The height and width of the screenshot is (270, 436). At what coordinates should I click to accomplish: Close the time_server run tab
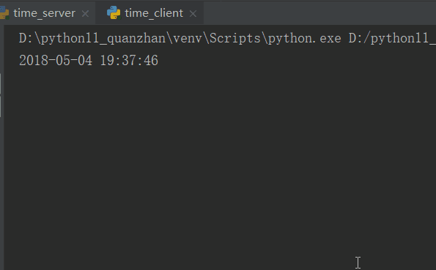85,13
